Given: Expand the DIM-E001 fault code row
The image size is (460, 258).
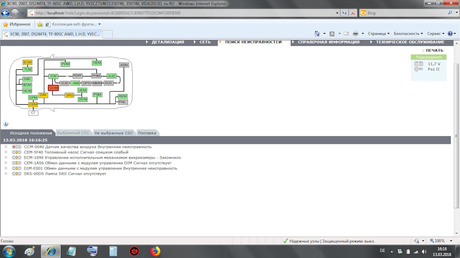Looking at the screenshot, I should (x=6, y=168).
